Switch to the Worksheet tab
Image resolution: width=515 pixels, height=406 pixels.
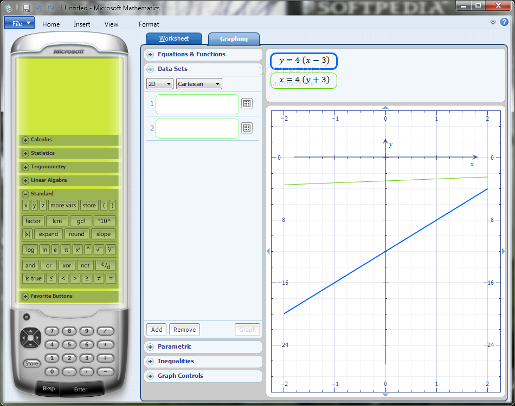174,38
